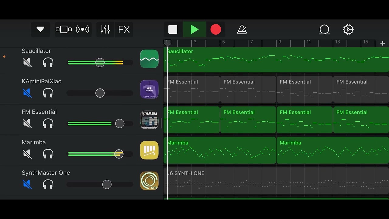389x219 pixels.
Task: Solo the Marimba track
Action: 48,154
